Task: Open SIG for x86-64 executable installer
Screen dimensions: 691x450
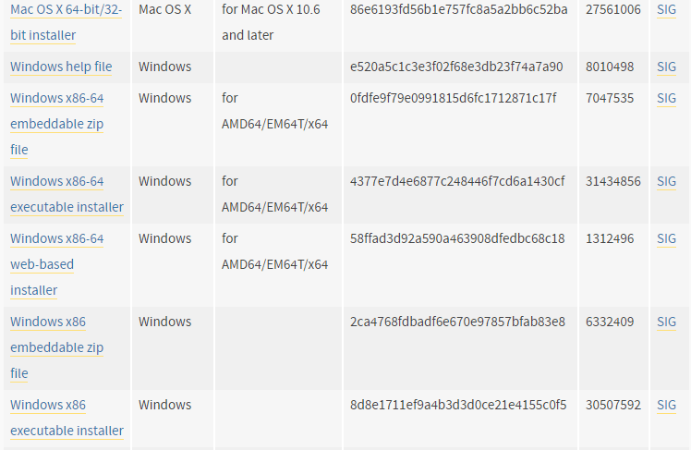Action: 666,181
